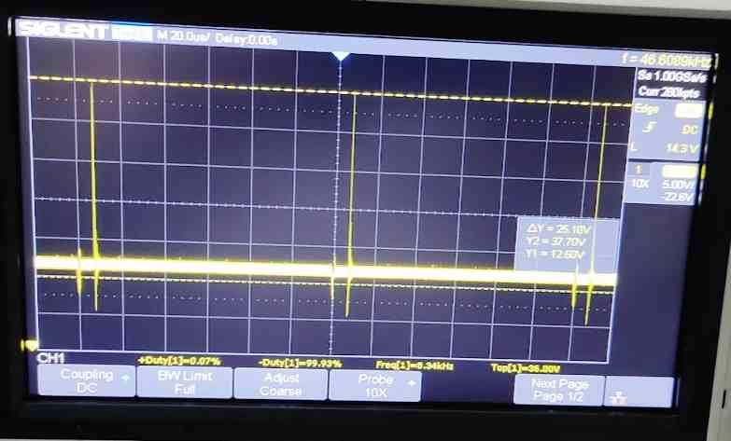Click the channel 1 5.00V/ scale readout
The width and height of the screenshot is (731, 441).
(x=678, y=184)
